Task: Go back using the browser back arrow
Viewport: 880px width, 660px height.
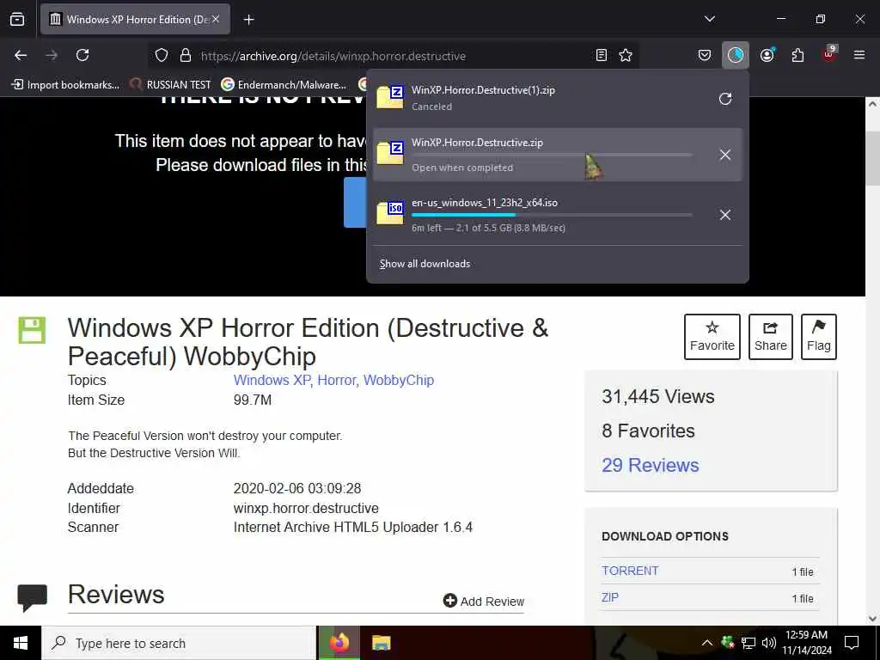Action: 21,55
